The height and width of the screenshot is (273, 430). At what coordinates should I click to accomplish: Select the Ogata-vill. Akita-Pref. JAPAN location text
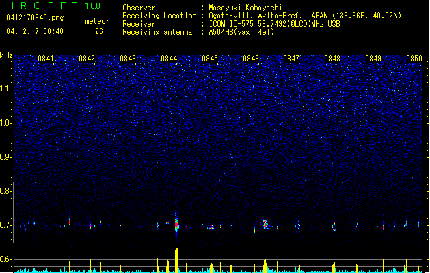305,16
